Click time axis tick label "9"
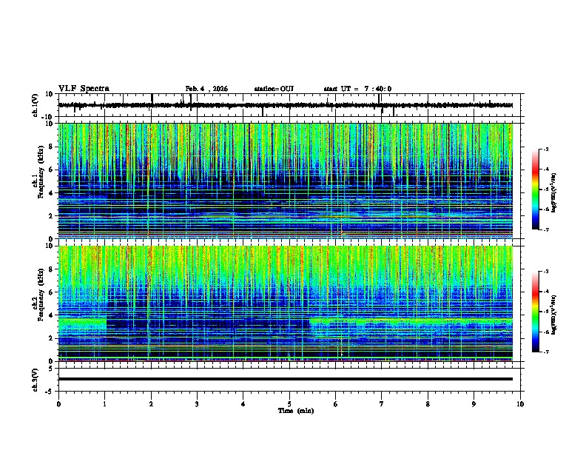This screenshot has height=453, width=586. 474,404
